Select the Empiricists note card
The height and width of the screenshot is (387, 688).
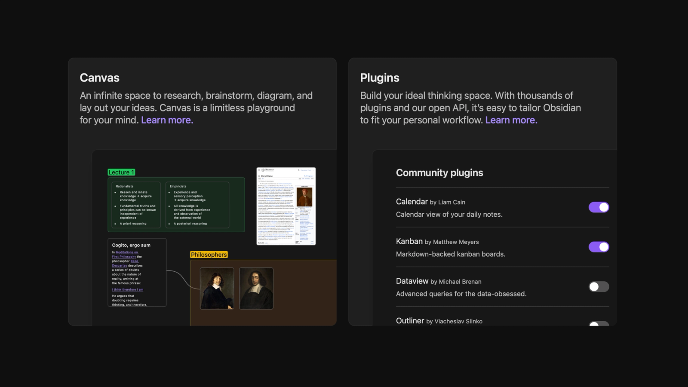tap(197, 205)
